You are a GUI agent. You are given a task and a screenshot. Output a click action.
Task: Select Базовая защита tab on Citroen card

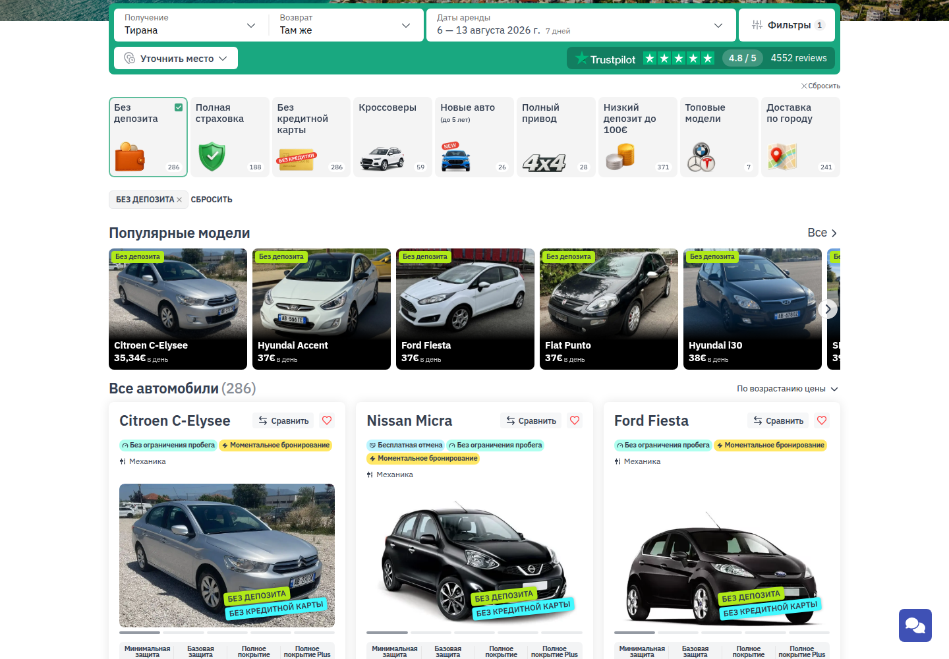200,652
